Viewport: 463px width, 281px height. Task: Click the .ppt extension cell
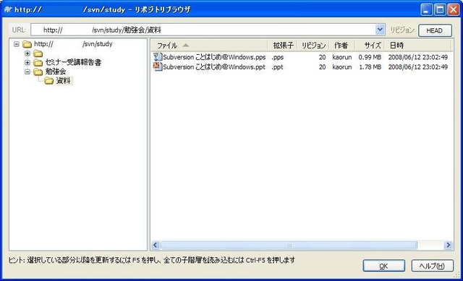[x=277, y=67]
